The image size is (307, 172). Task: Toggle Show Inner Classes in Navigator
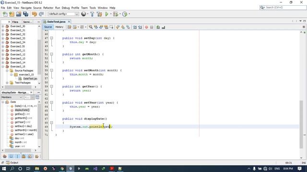click(x=30, y=156)
